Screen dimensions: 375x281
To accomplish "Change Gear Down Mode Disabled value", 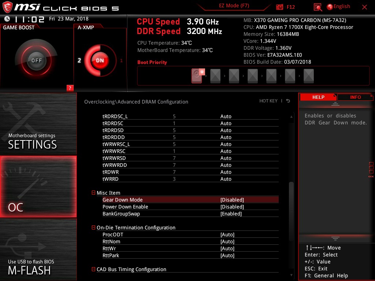I will click(x=232, y=200).
